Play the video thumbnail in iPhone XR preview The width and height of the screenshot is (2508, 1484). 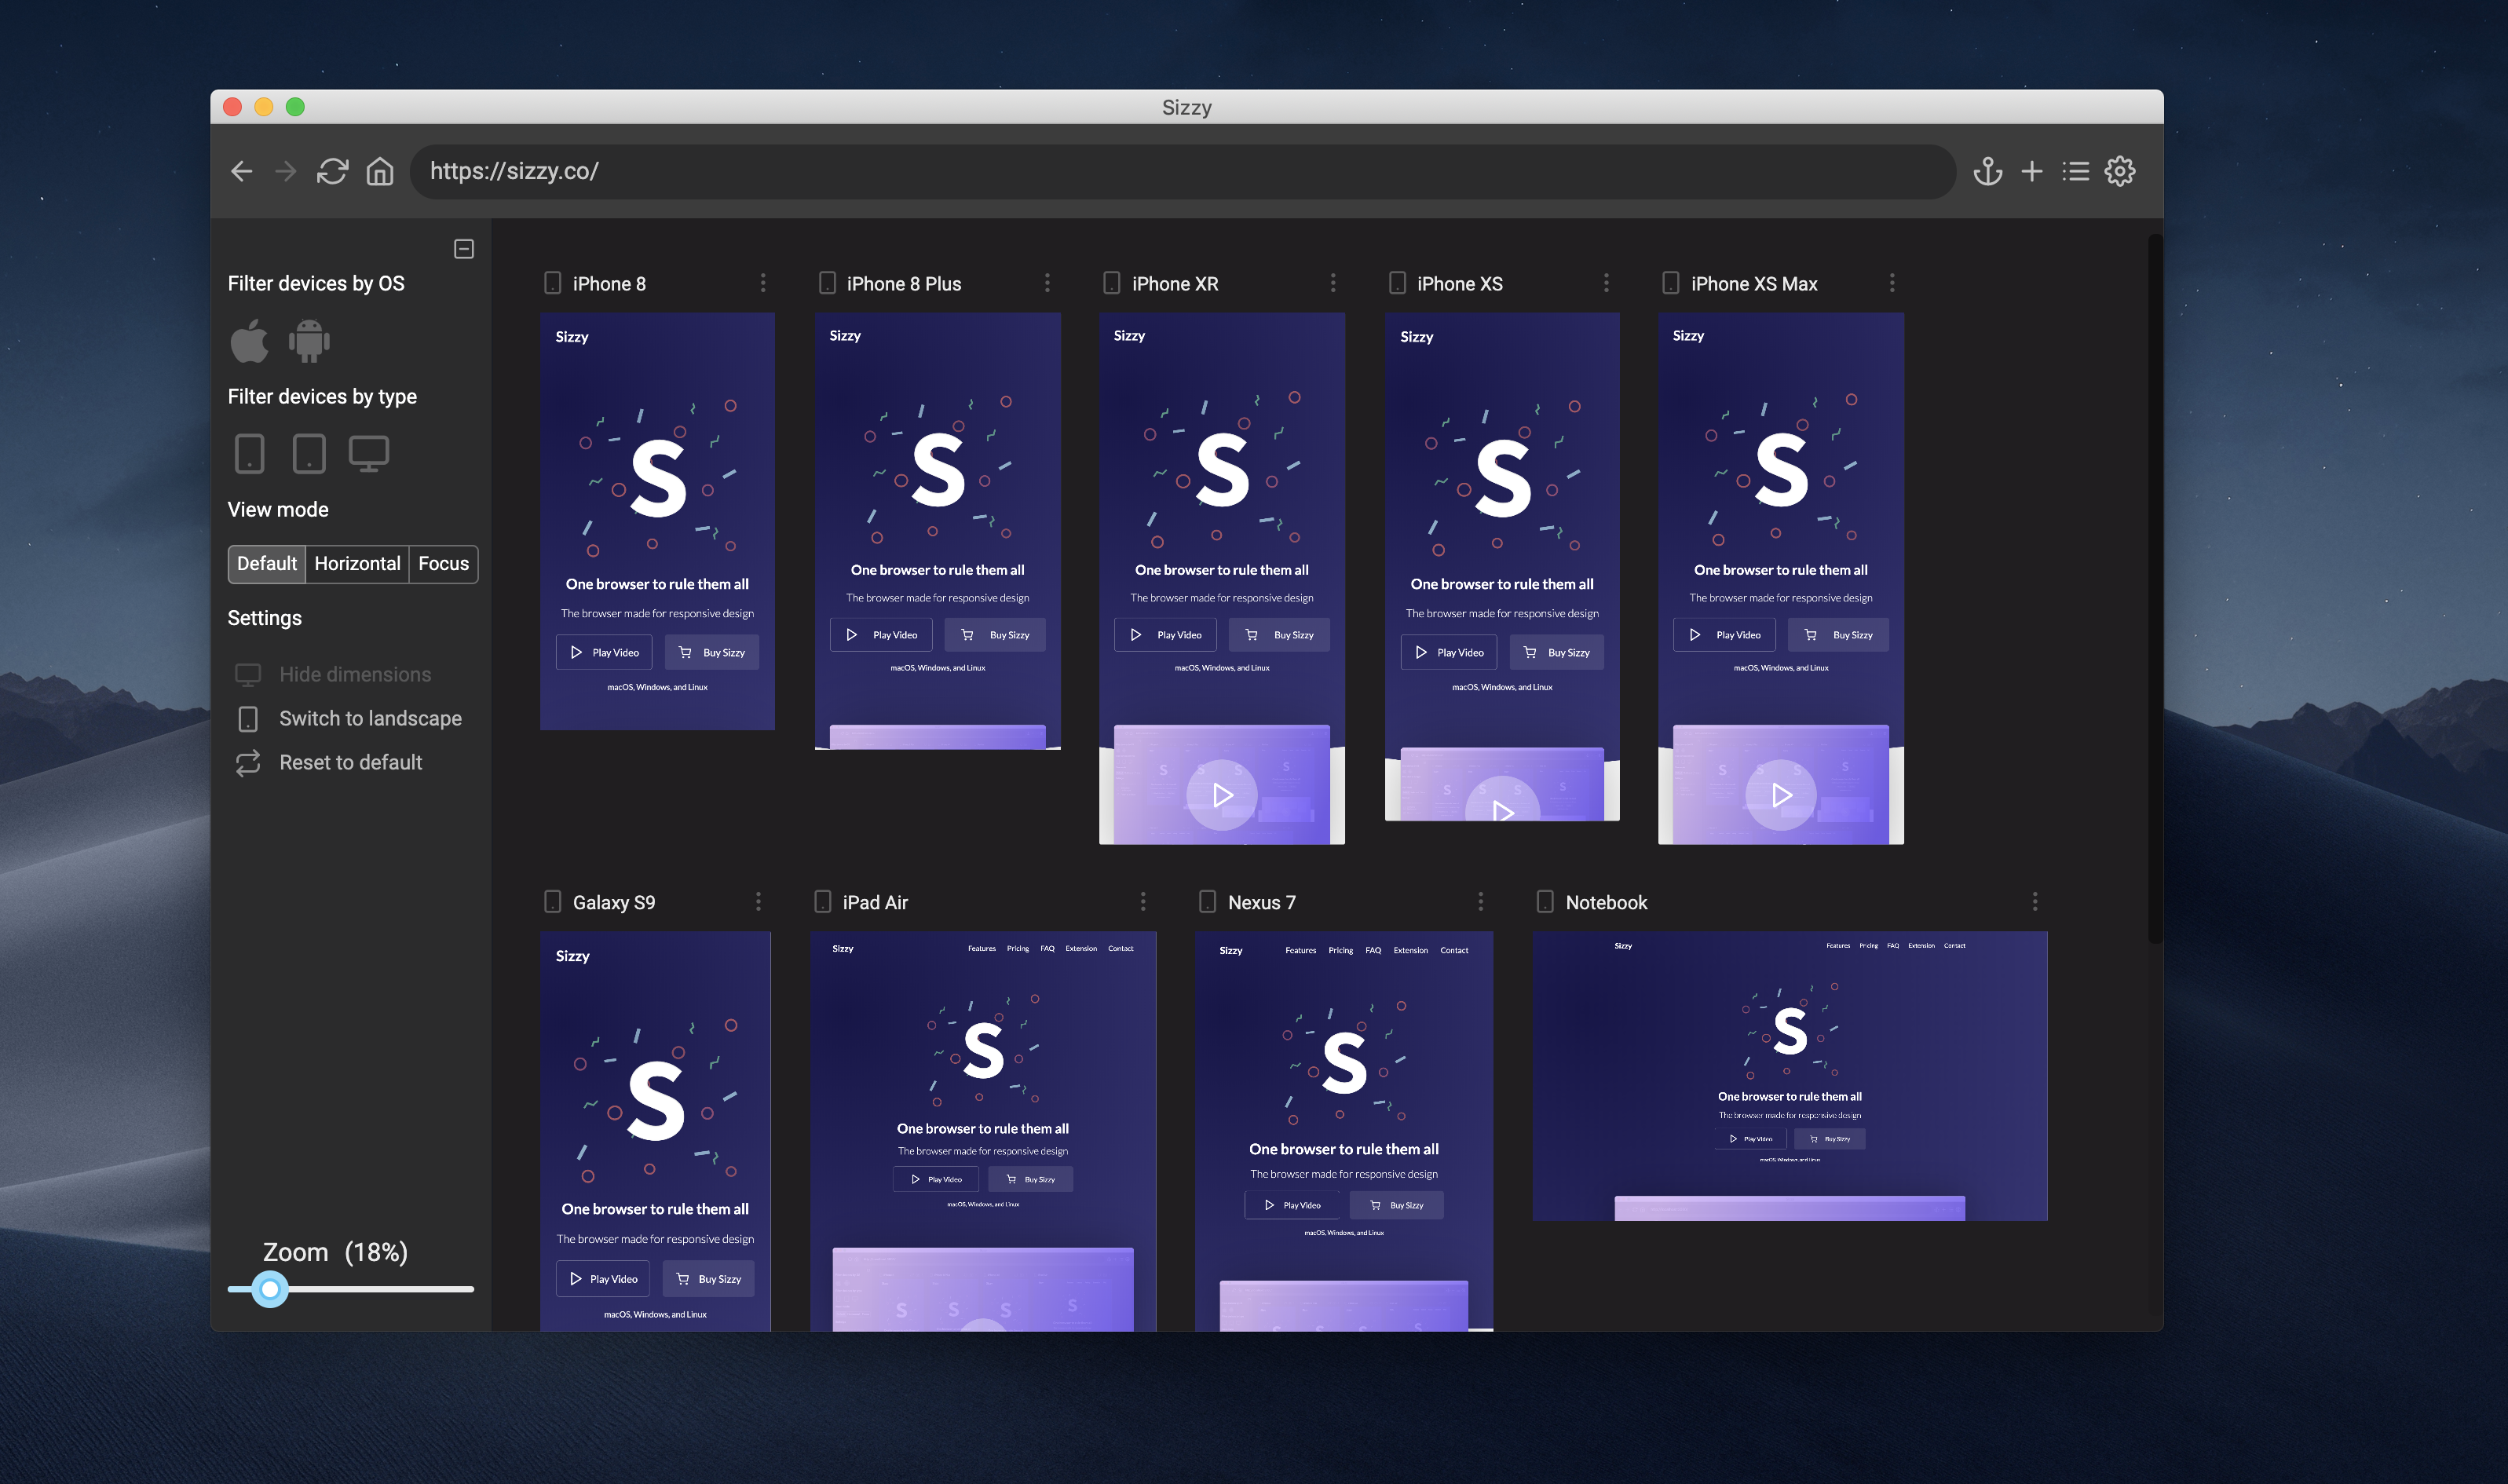click(x=1222, y=796)
